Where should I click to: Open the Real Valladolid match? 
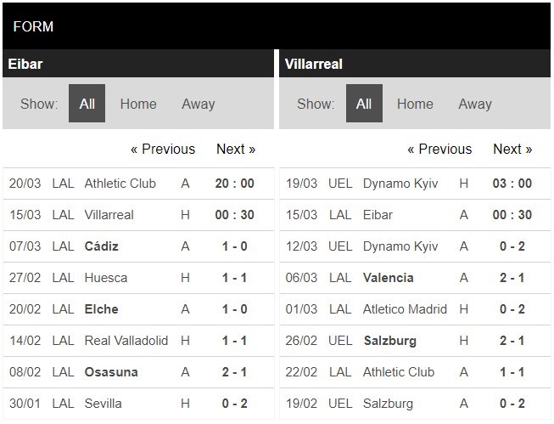coord(126,341)
